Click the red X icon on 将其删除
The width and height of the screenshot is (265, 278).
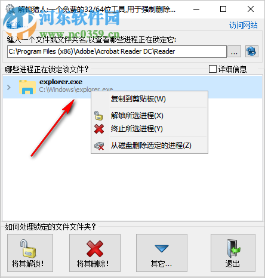click(95, 249)
